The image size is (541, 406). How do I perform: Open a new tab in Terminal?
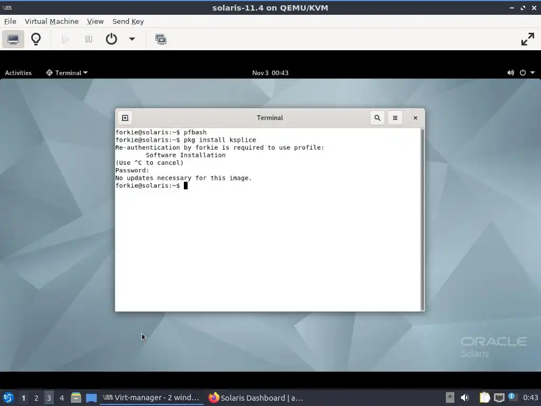tap(125, 118)
